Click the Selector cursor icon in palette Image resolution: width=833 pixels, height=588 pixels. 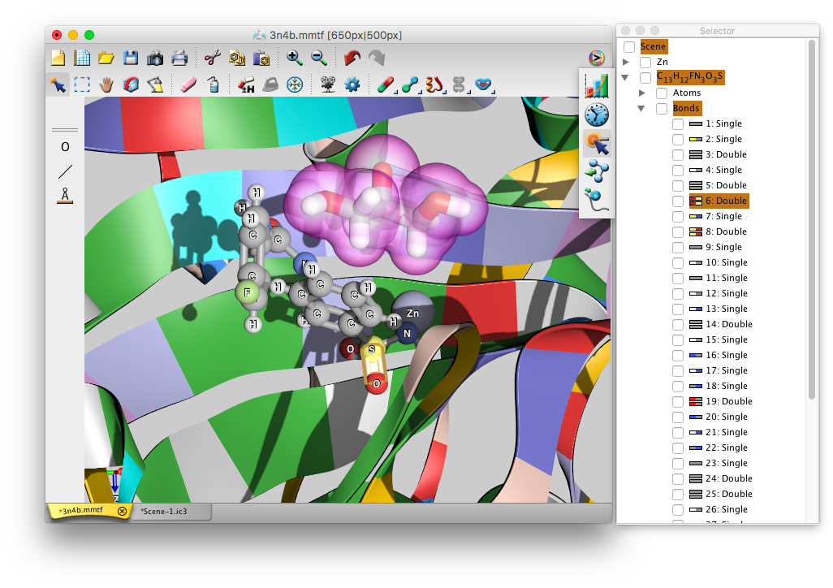click(597, 143)
